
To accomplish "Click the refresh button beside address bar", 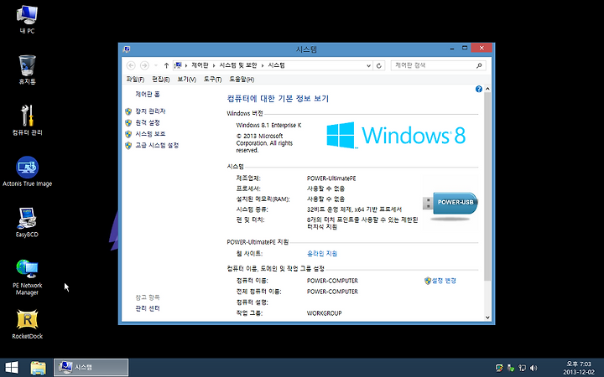I will 379,66.
